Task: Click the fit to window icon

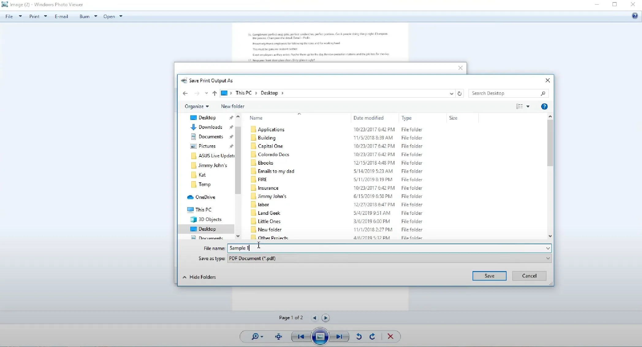Action: [x=278, y=337]
